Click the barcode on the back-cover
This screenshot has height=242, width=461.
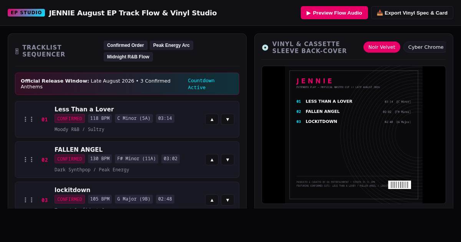400,185
